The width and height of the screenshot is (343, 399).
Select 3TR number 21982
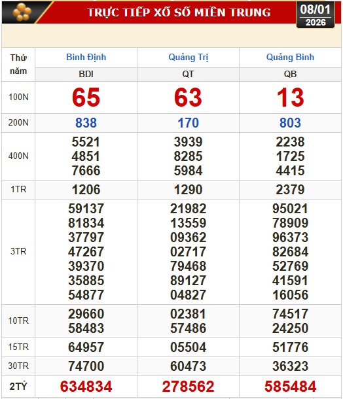pos(188,209)
